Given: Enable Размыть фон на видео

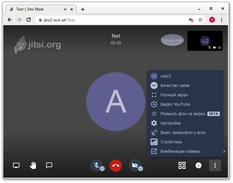Looking at the screenshot, I should (185, 114).
